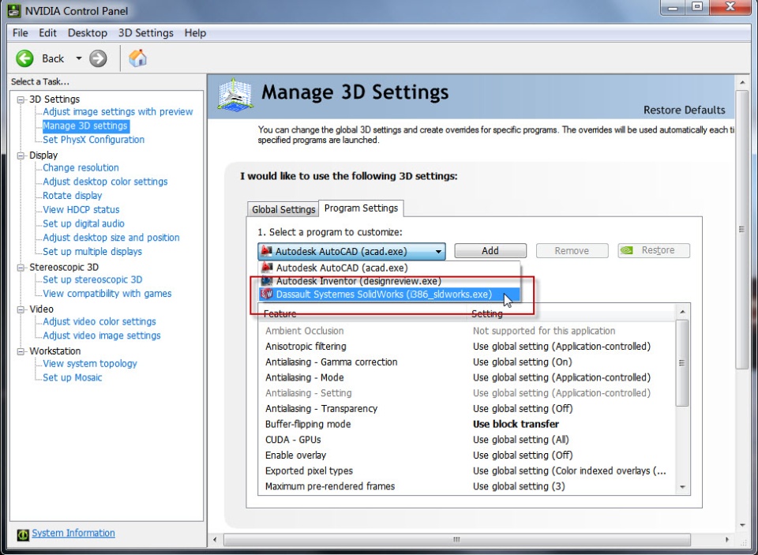
Task: Select the Antialiasing - Mode row
Action: point(467,377)
